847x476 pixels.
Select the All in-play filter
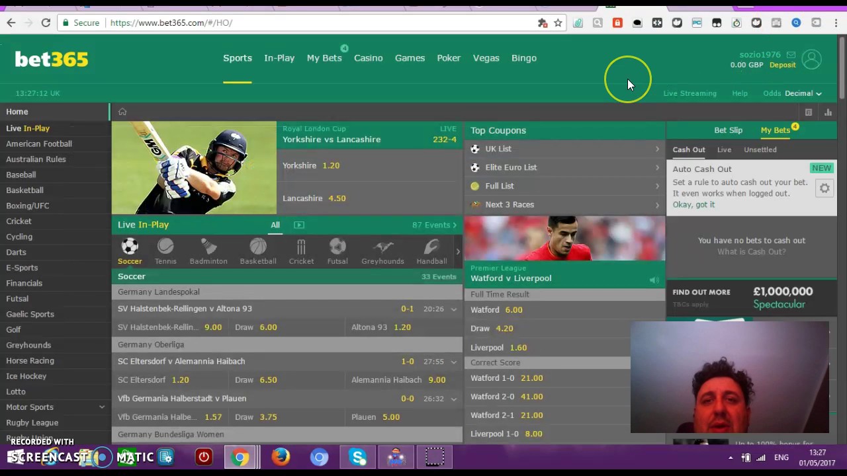tap(275, 225)
